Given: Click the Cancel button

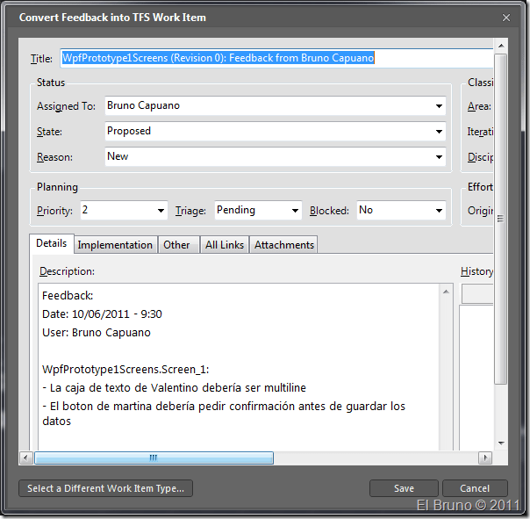Looking at the screenshot, I should click(x=475, y=488).
